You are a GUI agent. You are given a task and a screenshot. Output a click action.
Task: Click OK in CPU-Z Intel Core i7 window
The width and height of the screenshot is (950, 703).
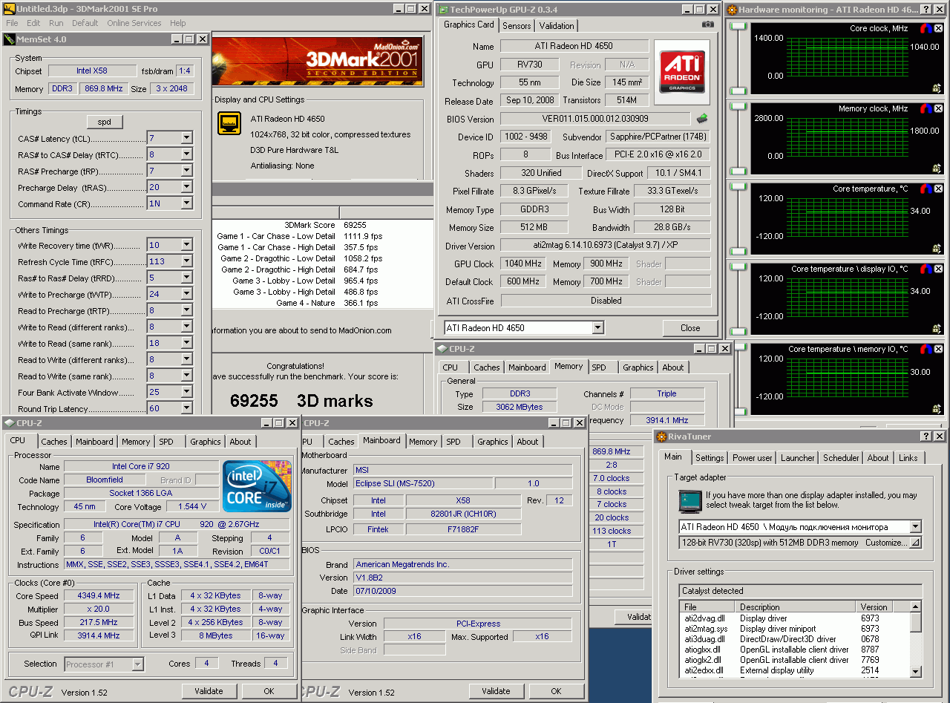coord(269,691)
